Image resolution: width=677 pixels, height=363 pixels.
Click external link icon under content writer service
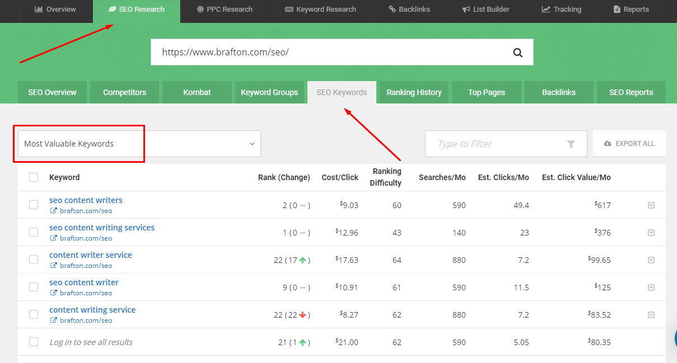(54, 266)
